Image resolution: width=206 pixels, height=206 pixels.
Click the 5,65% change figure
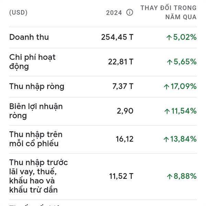[x=182, y=62]
